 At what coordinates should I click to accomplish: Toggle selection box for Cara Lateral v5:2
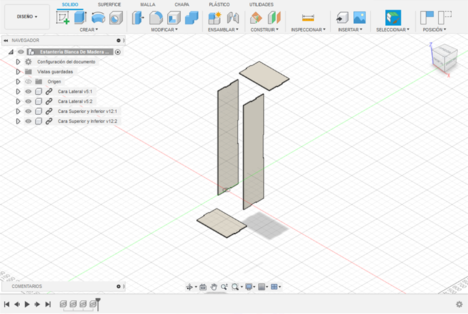(x=39, y=101)
